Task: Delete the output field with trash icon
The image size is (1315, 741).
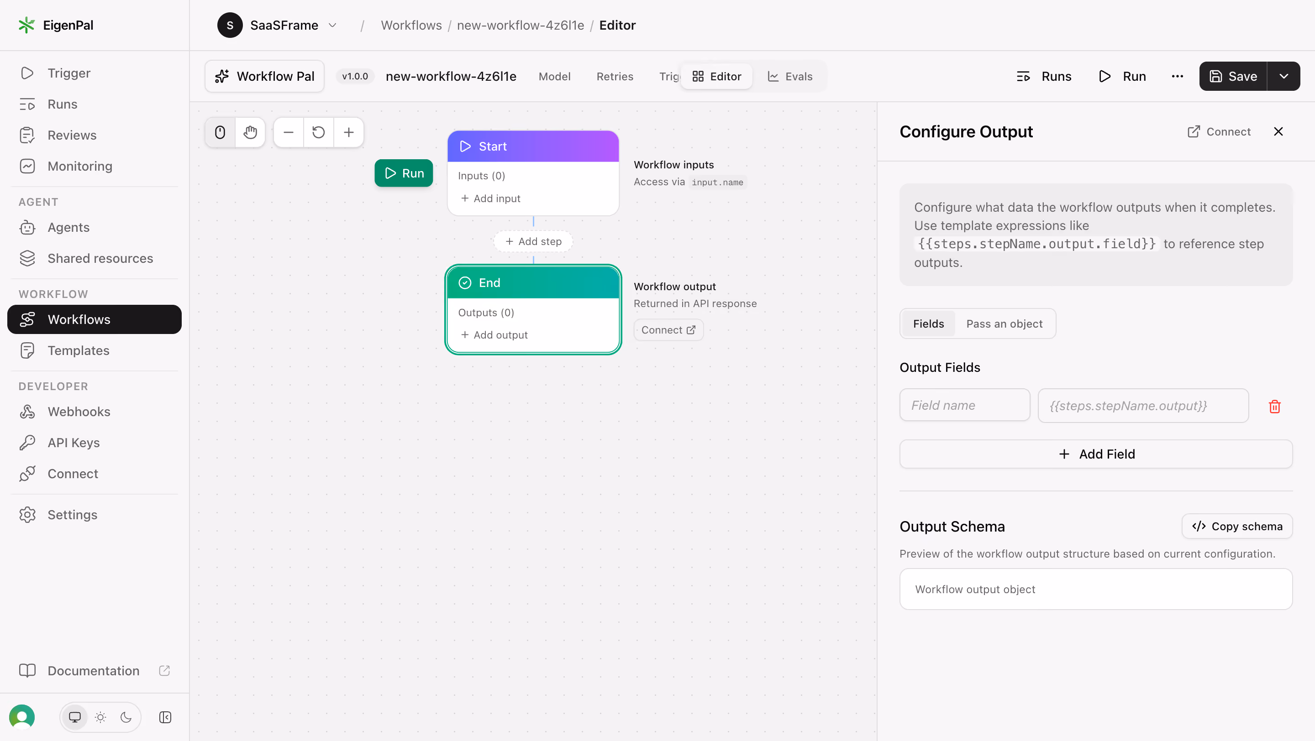Action: pyautogui.click(x=1274, y=406)
